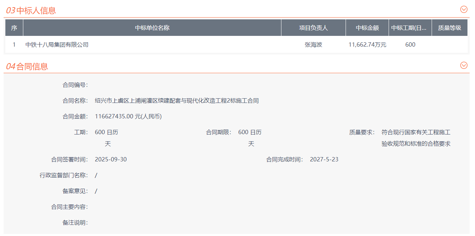
Task: Click the 序 column header
Action: tap(14, 28)
